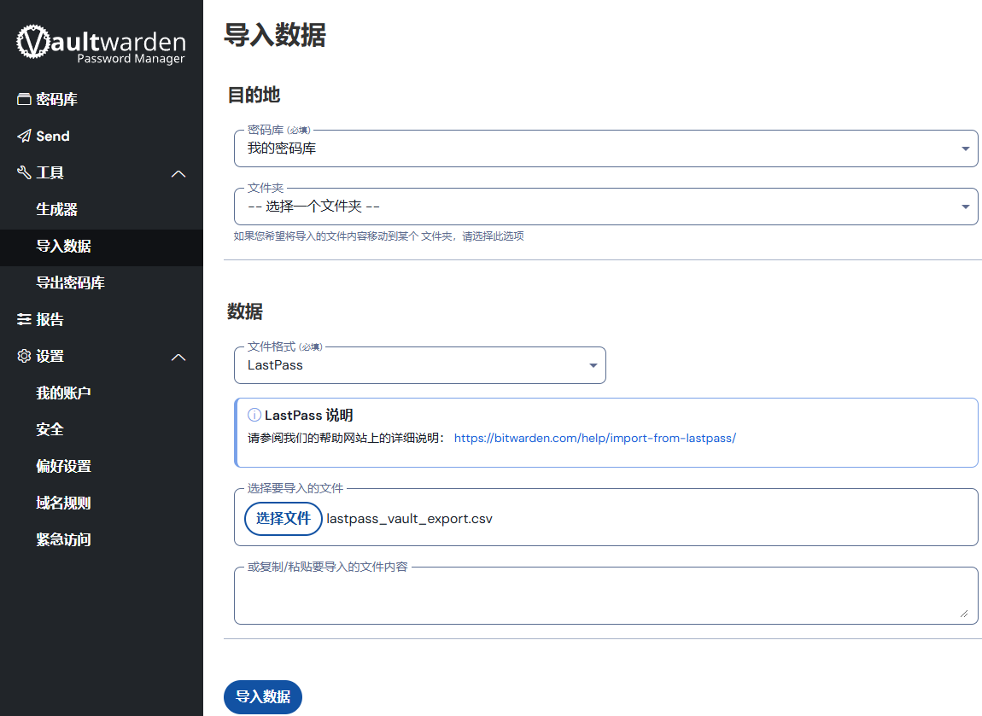
Task: Open 安全 settings
Action: 50,429
